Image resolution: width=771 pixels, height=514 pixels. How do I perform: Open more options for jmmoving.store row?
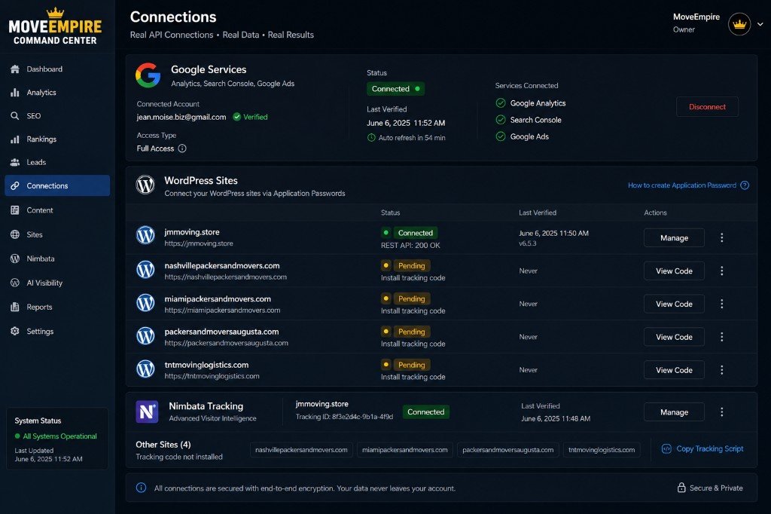721,238
